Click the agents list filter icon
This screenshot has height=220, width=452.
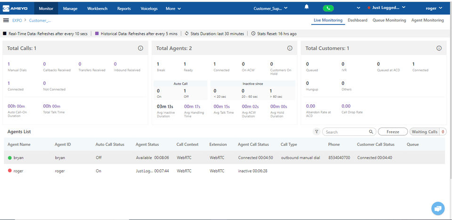point(317,132)
